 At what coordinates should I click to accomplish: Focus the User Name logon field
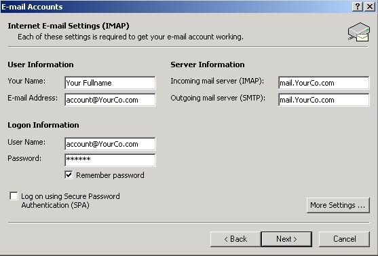(110, 144)
